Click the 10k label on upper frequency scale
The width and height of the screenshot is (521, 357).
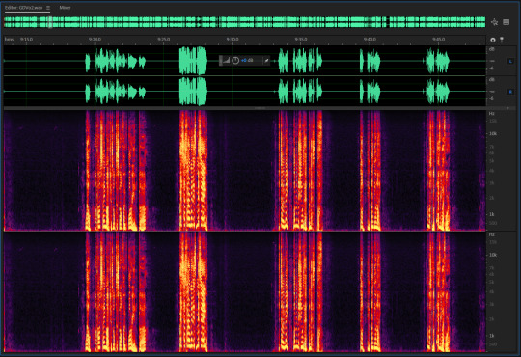tap(493, 133)
